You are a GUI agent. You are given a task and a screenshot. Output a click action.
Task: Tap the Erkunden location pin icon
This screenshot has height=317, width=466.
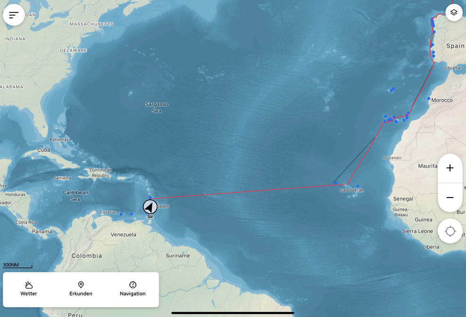(x=81, y=285)
